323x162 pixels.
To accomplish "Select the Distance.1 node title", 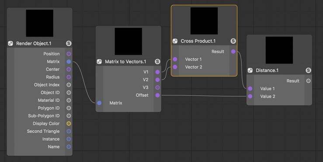I will coord(267,71).
